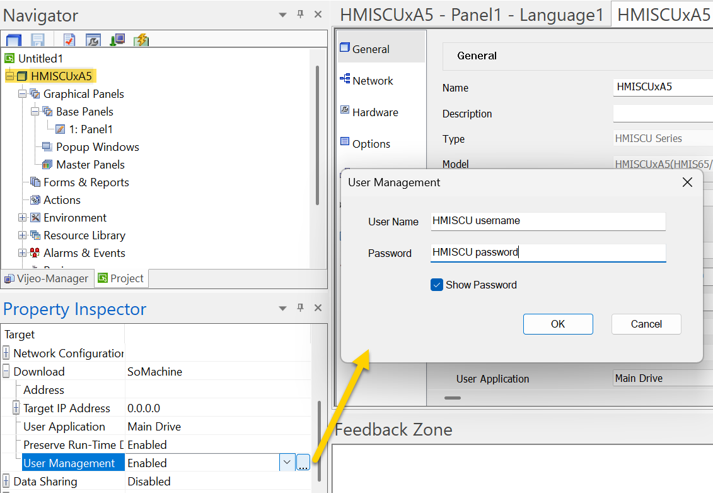
Task: Open the Navigator panel options dropdown arrow
Action: tap(282, 15)
